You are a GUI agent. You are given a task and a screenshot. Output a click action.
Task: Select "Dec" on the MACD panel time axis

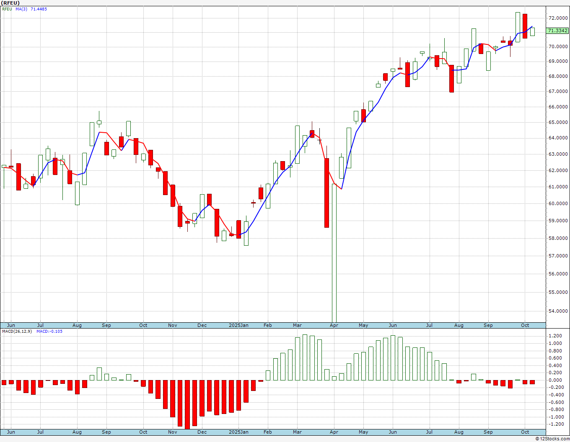[x=202, y=432]
